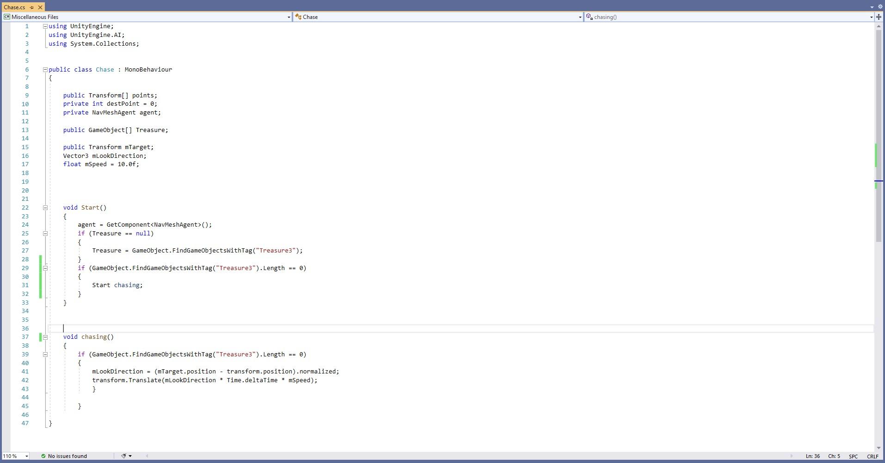Select the Chase.cs tab

pyautogui.click(x=15, y=7)
